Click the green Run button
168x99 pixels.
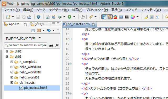tap(69, 17)
